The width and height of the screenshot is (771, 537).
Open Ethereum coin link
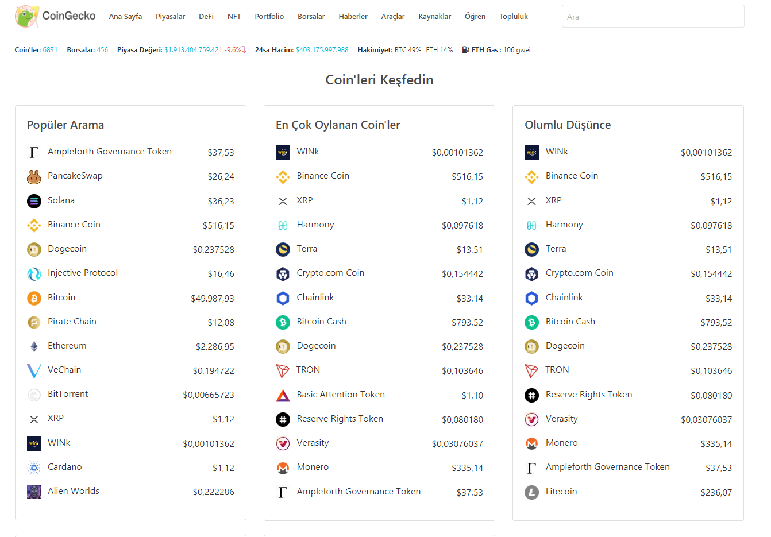pyautogui.click(x=67, y=346)
